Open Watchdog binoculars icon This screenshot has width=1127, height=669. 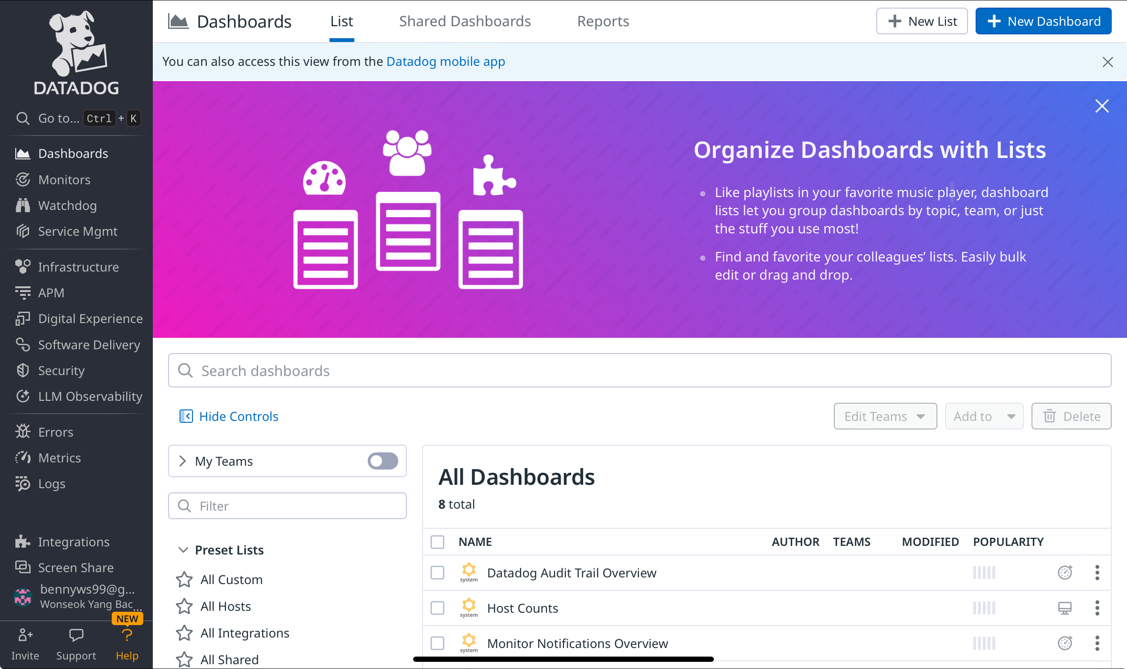[x=22, y=206]
